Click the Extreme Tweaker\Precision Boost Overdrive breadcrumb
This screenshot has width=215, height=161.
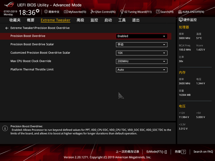40,28
